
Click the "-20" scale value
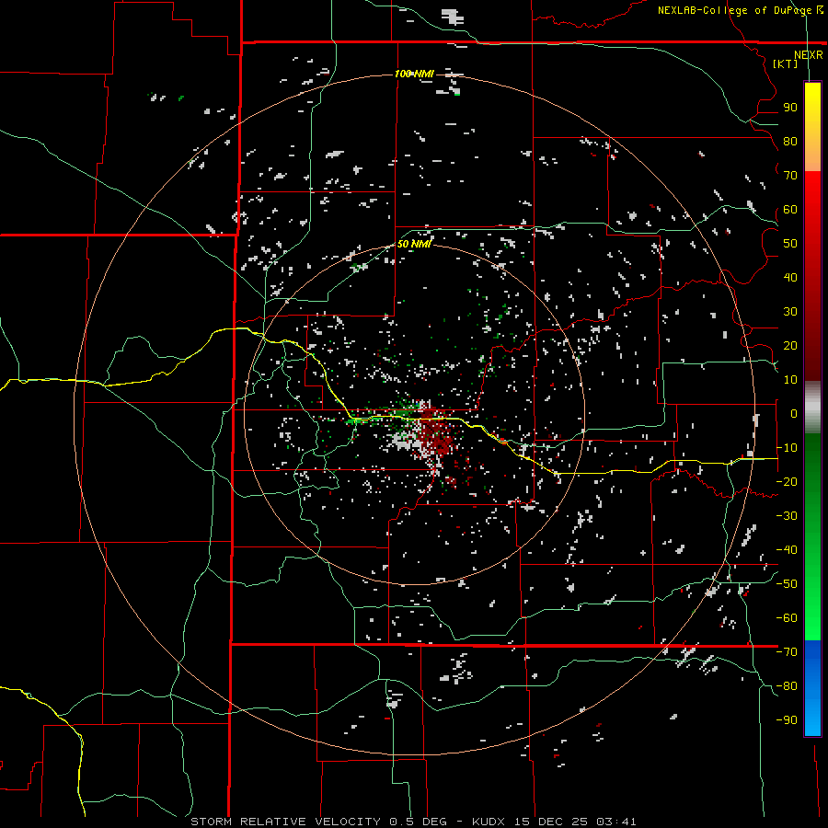tap(787, 481)
